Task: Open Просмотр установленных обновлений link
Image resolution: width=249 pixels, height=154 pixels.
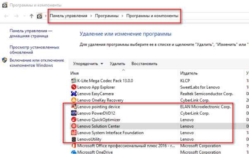Action: [34, 50]
